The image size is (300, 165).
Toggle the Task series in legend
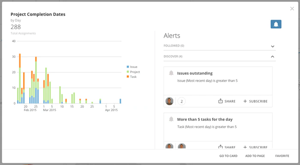tap(132, 77)
